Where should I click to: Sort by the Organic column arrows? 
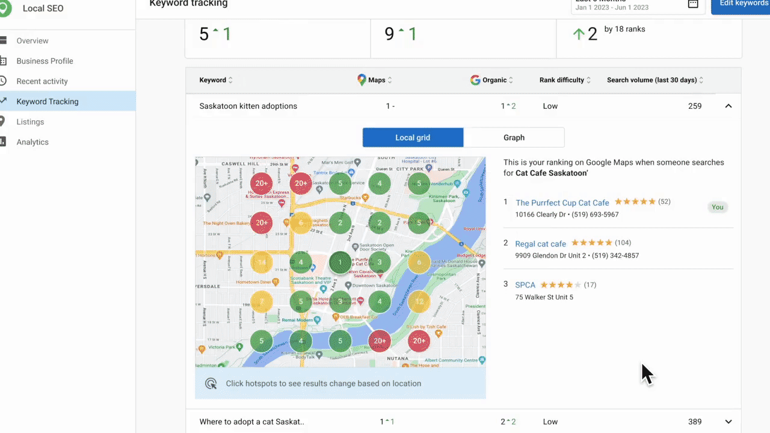[x=511, y=80]
